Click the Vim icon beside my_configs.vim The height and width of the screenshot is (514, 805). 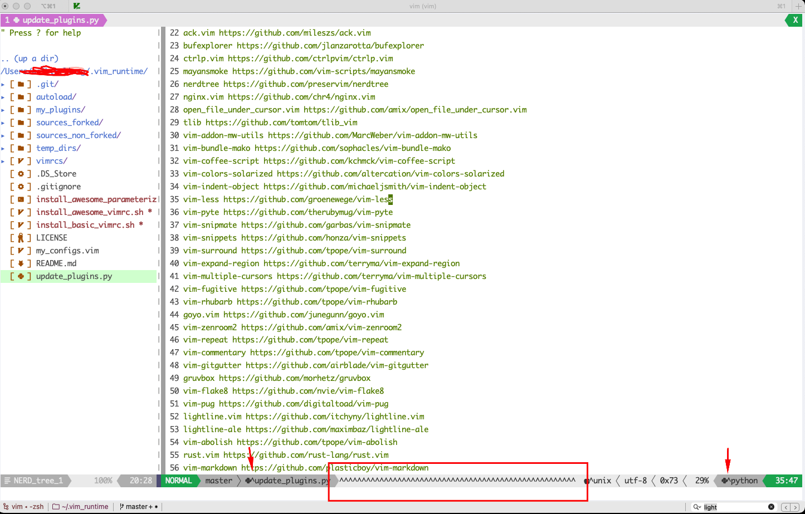[x=21, y=250]
